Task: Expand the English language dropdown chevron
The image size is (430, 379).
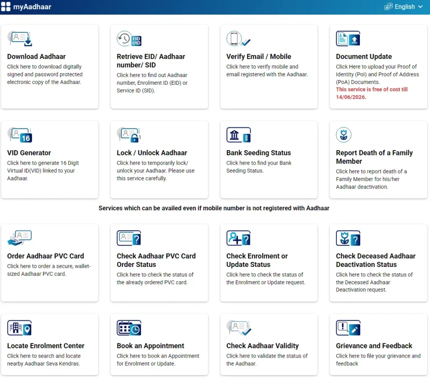Action: (x=420, y=7)
